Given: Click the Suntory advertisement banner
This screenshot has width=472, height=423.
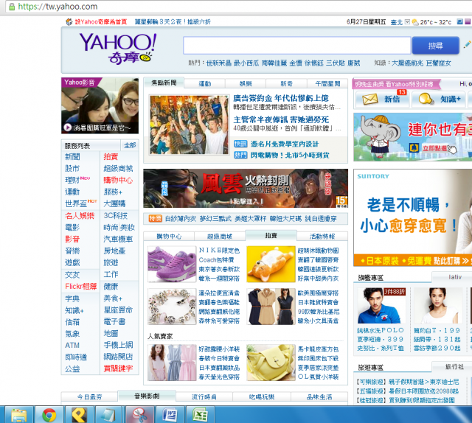Looking at the screenshot, I should [x=413, y=217].
